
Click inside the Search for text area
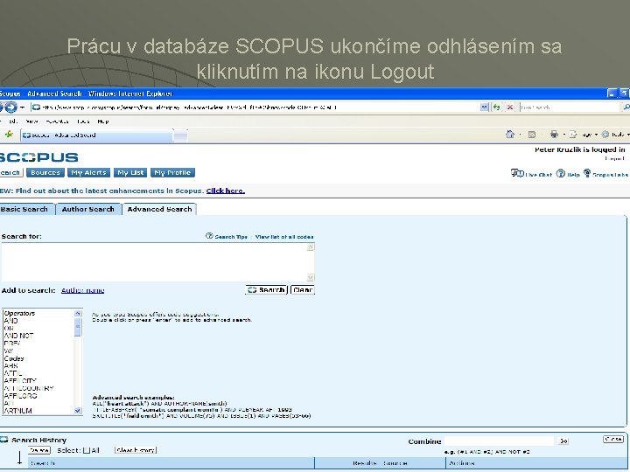[154, 262]
